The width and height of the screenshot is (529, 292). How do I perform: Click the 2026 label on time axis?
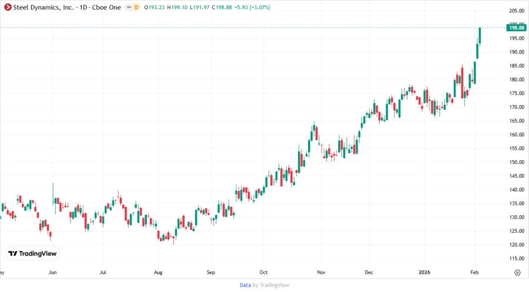424,272
